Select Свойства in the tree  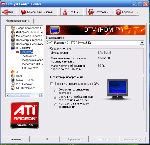click(x=27, y=52)
